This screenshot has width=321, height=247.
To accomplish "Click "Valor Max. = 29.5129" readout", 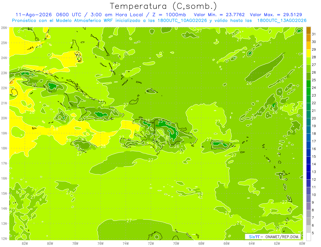I will tap(276, 15).
